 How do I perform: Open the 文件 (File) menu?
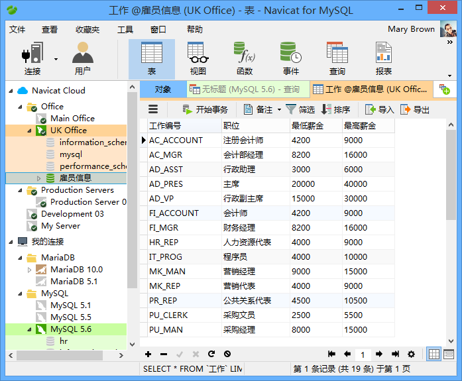pyautogui.click(x=17, y=29)
